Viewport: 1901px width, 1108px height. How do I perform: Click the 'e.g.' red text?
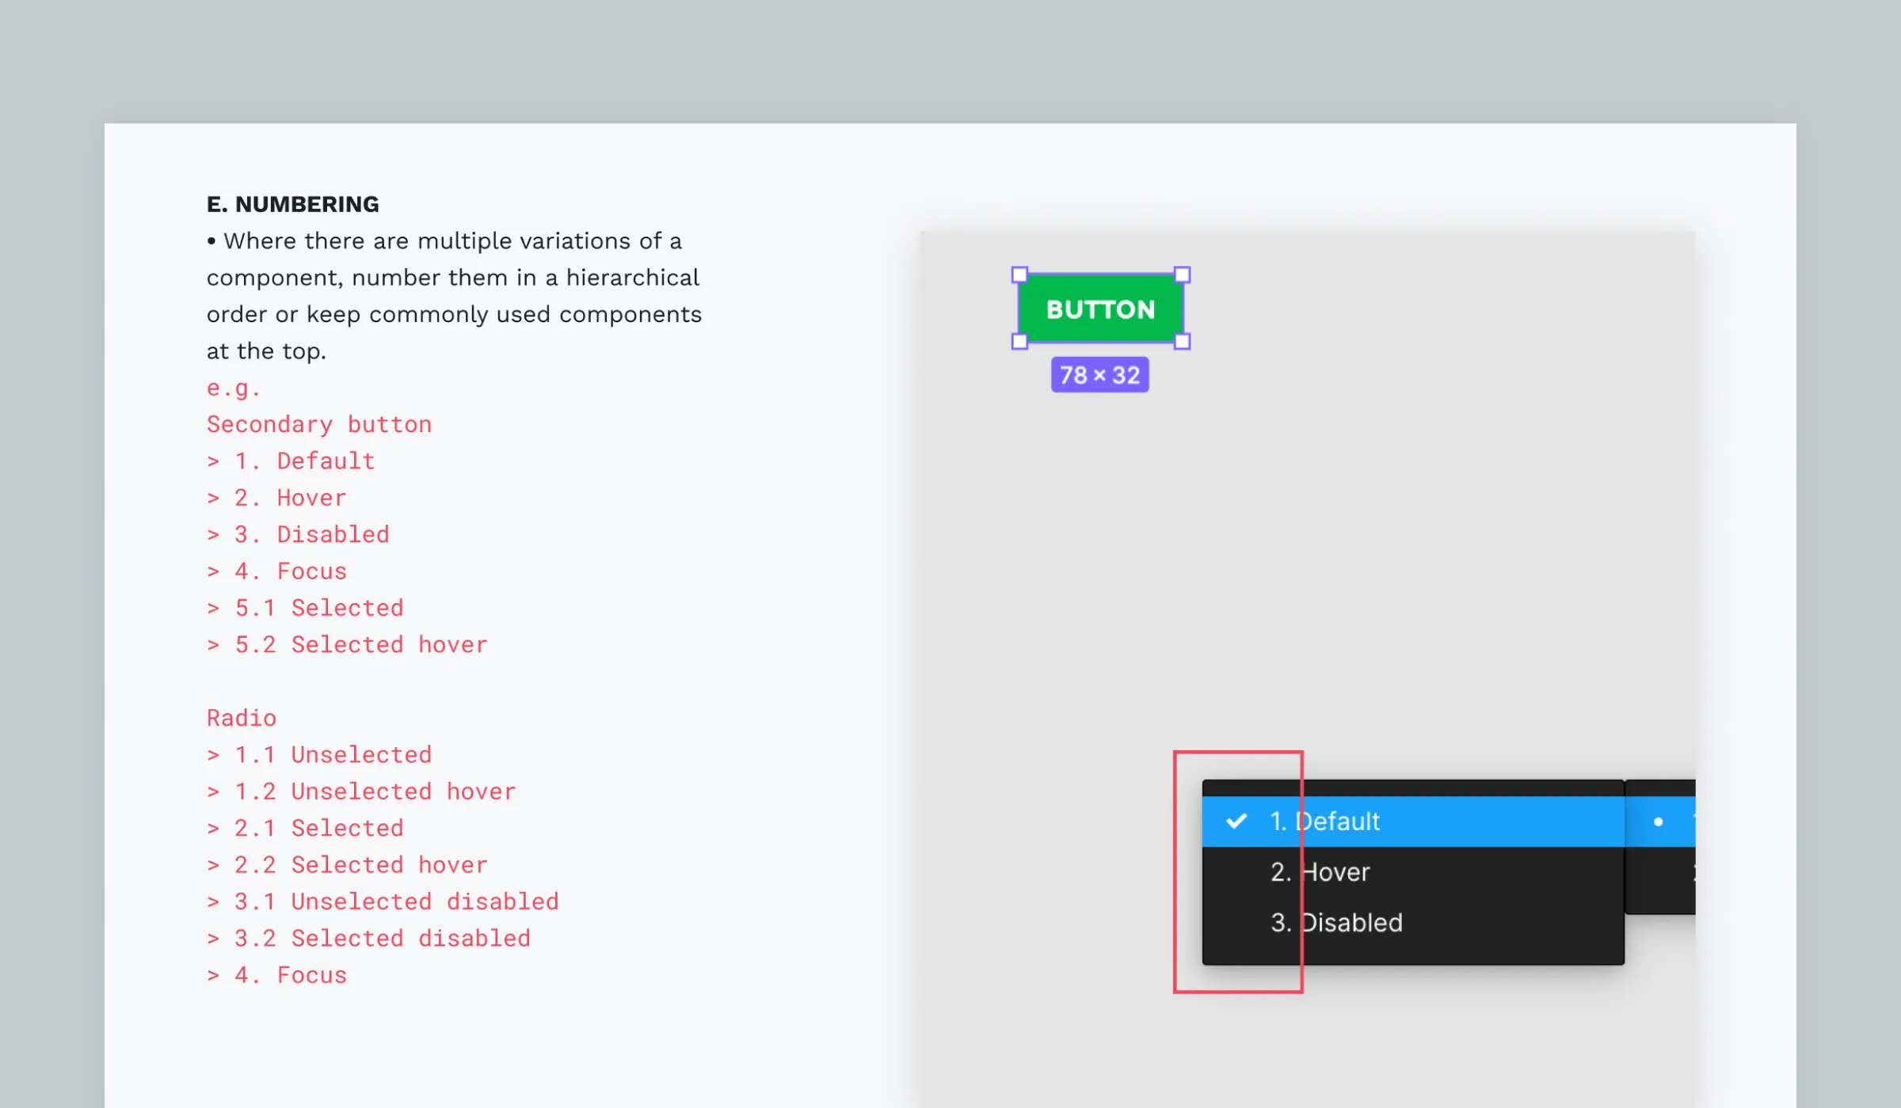point(234,389)
